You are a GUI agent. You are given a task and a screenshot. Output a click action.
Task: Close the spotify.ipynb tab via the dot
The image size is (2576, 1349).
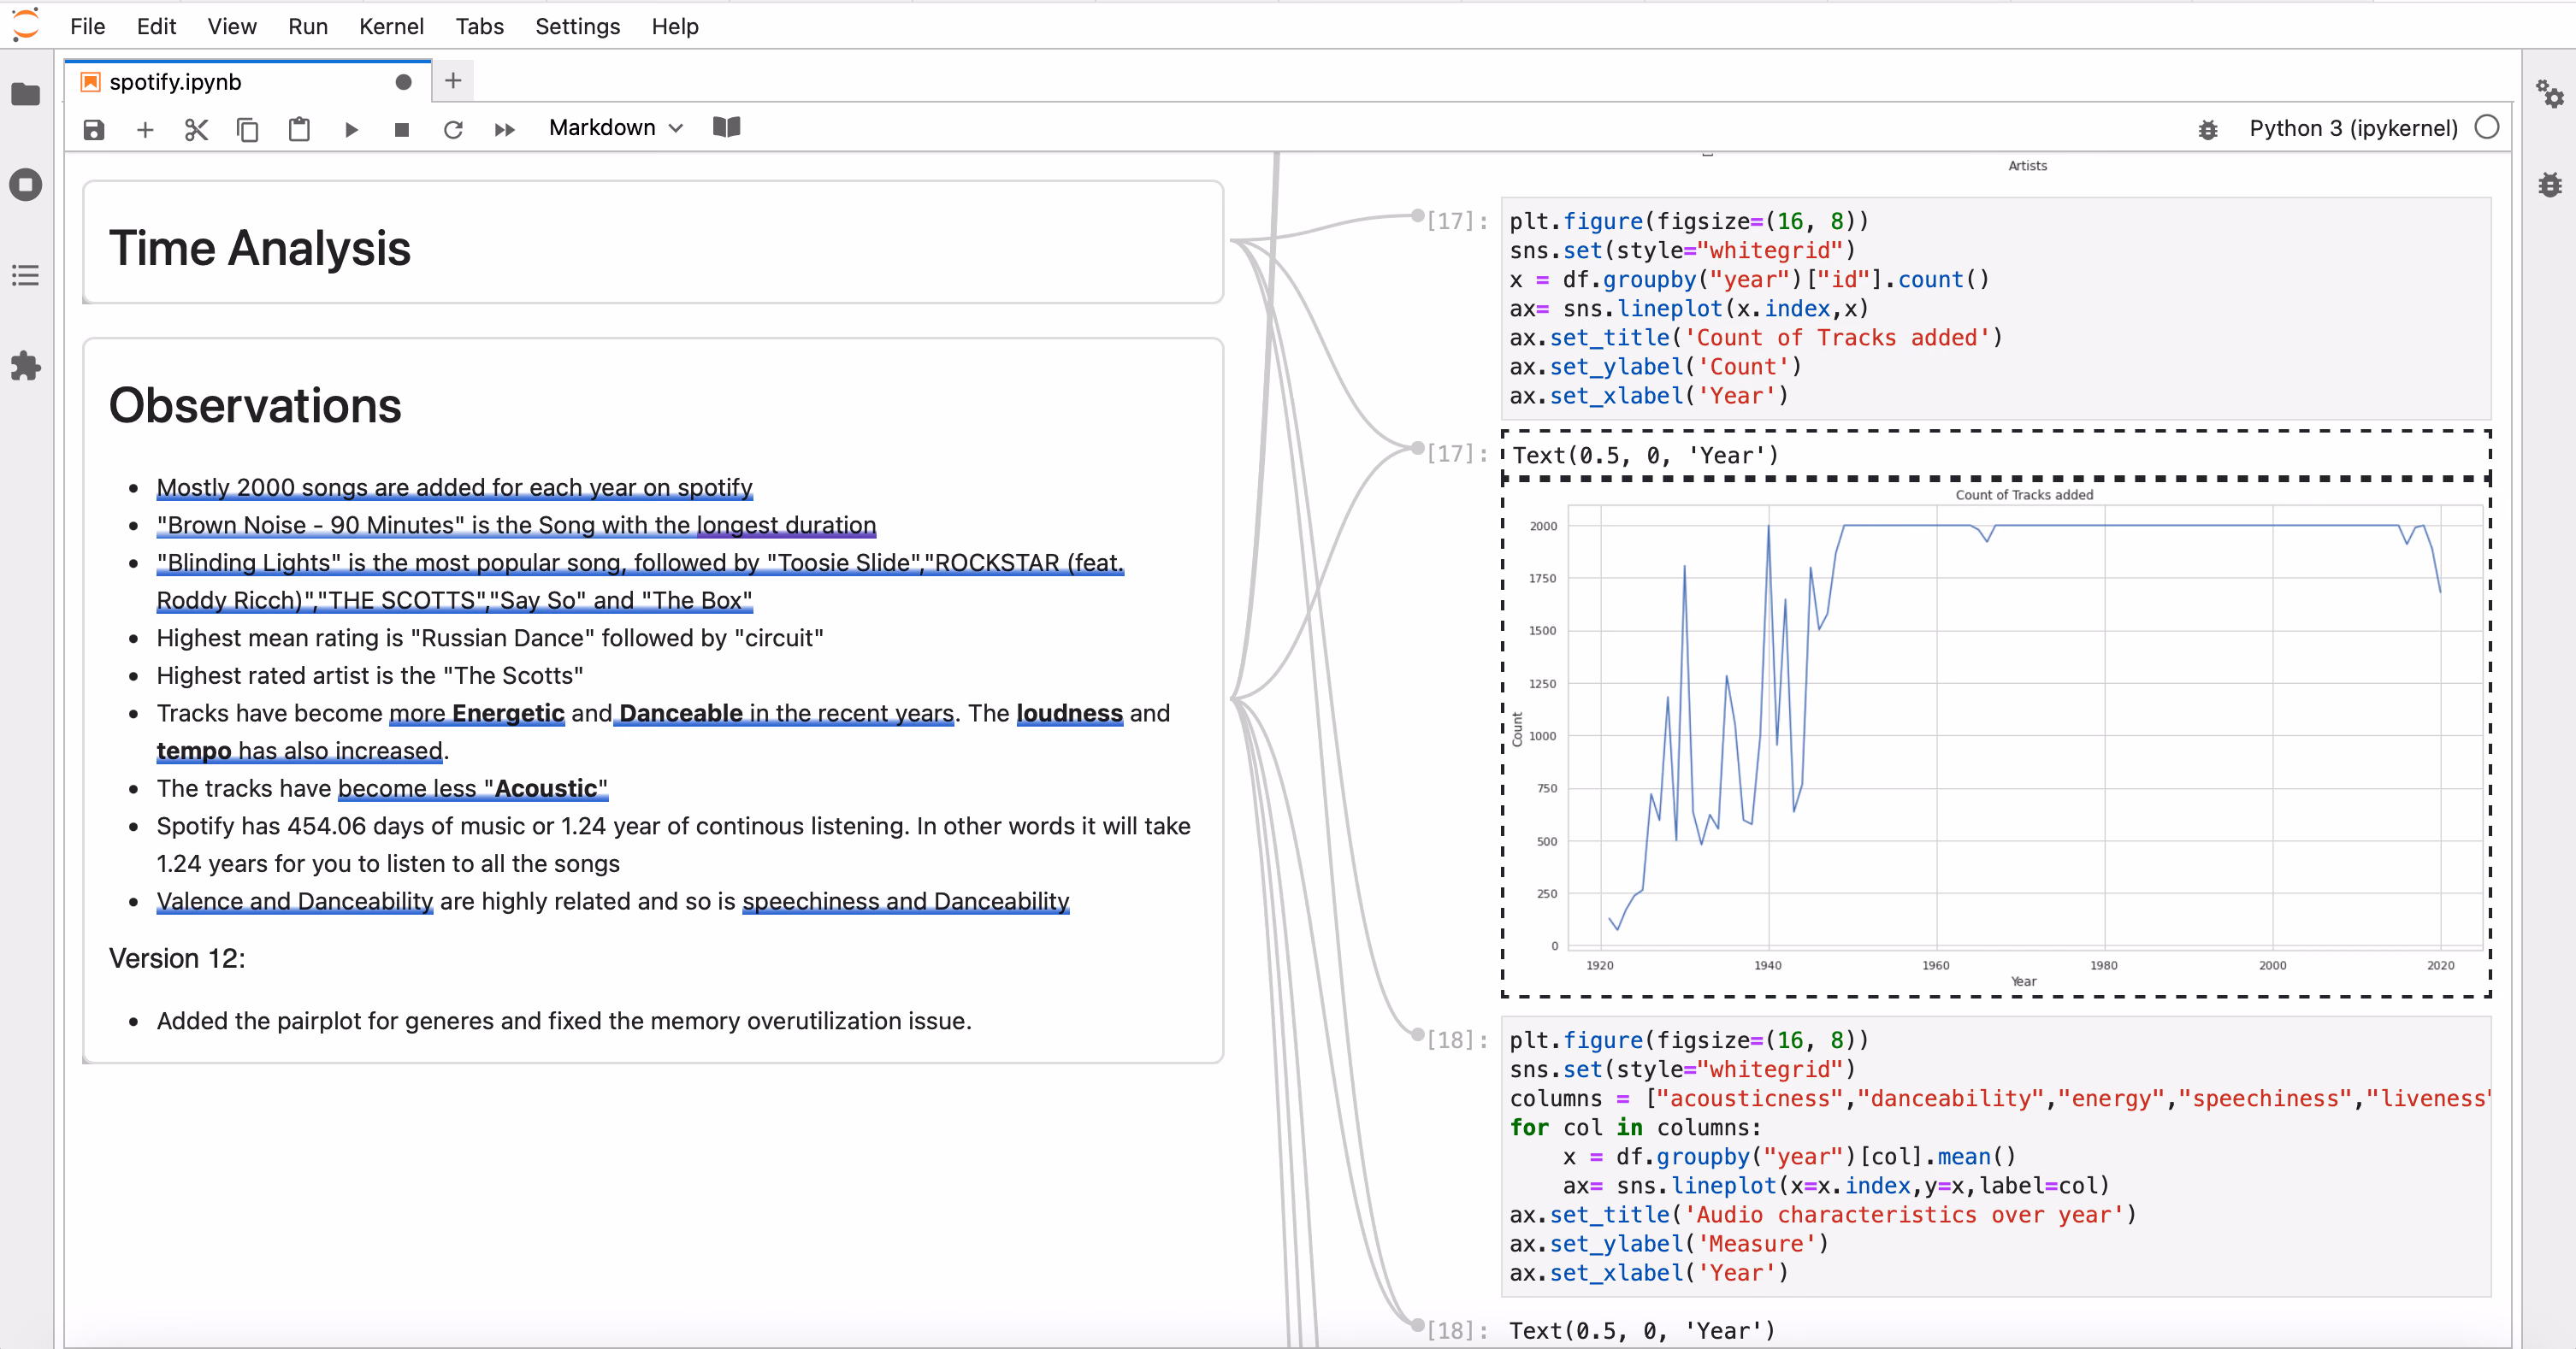click(x=404, y=82)
